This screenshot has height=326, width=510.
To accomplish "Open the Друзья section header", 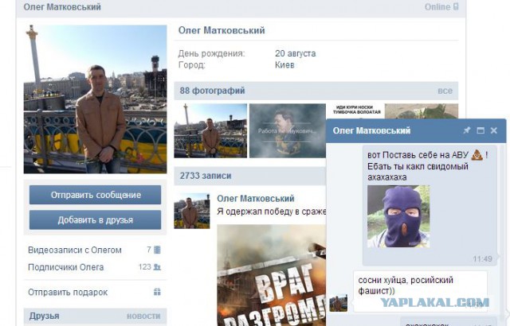I will pyautogui.click(x=45, y=316).
